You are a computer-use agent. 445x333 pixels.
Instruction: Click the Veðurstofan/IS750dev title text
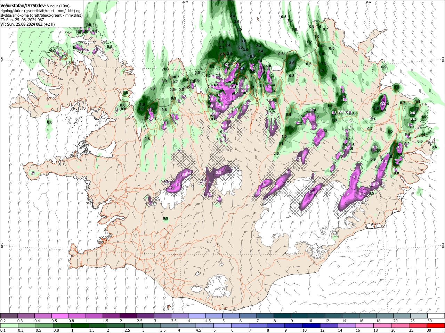click(23, 6)
